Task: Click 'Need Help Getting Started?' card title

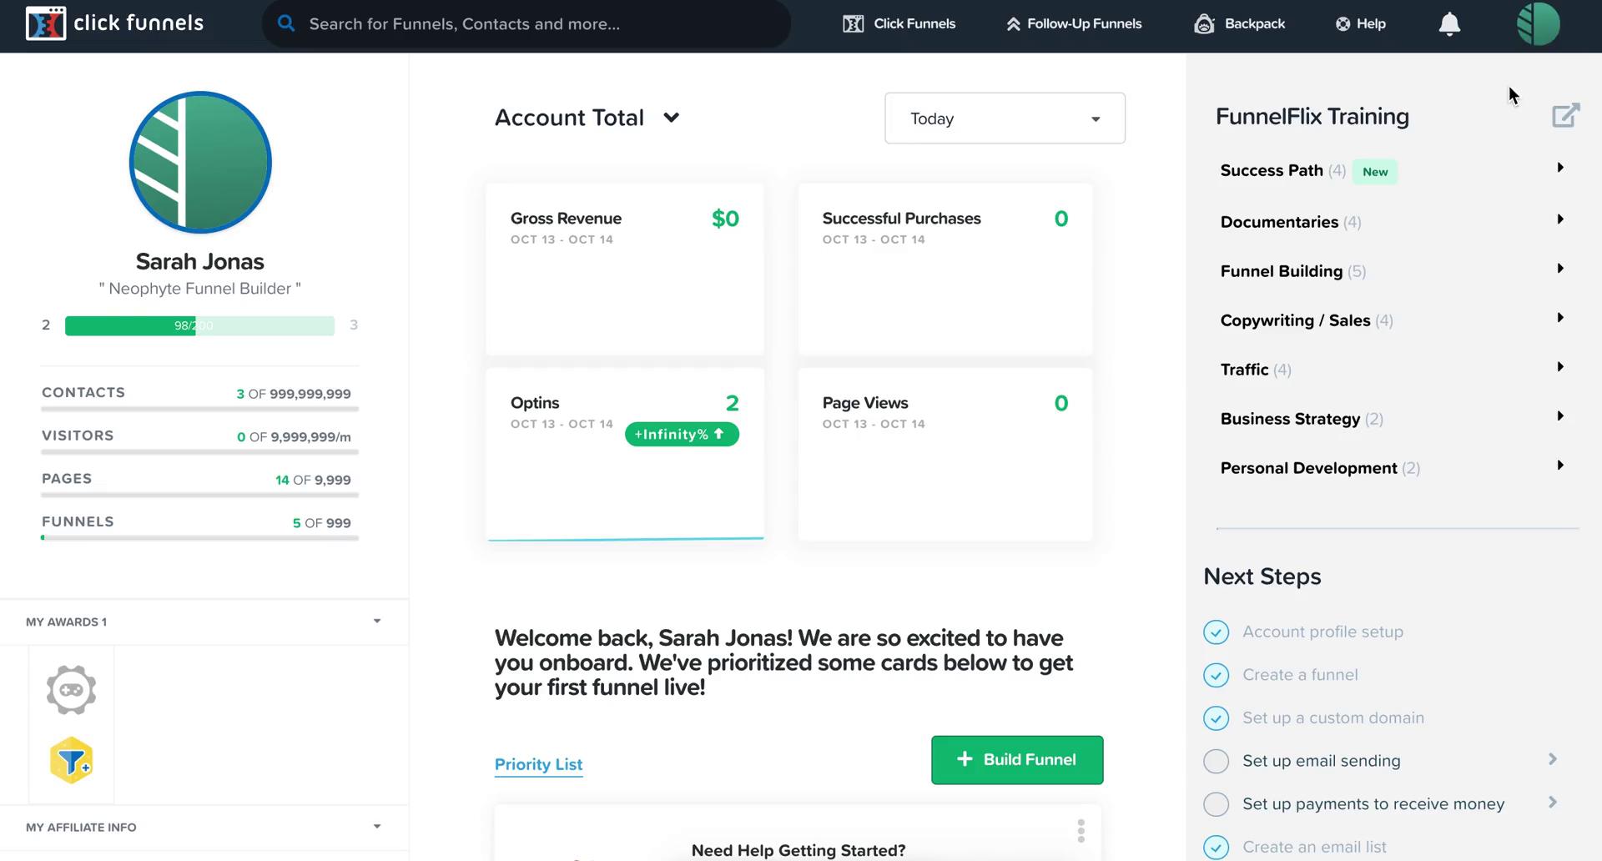Action: [x=798, y=850]
